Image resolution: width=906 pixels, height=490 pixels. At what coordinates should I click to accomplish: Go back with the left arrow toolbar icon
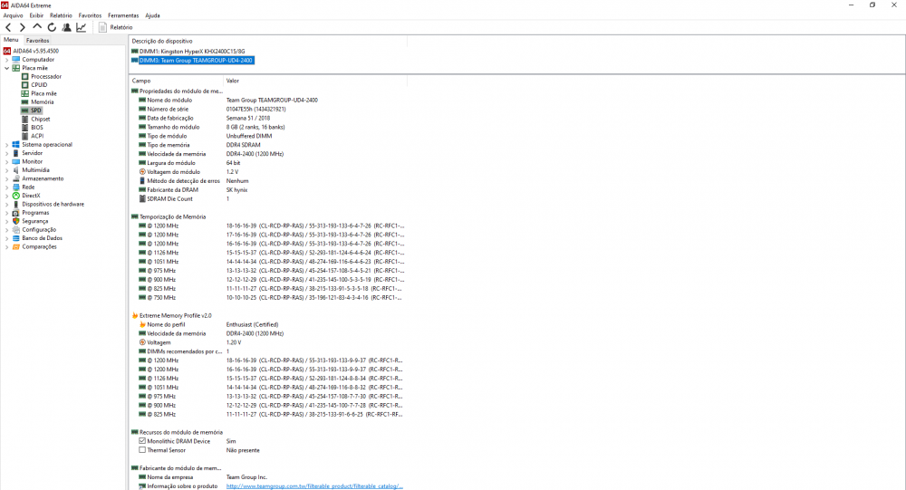click(8, 27)
